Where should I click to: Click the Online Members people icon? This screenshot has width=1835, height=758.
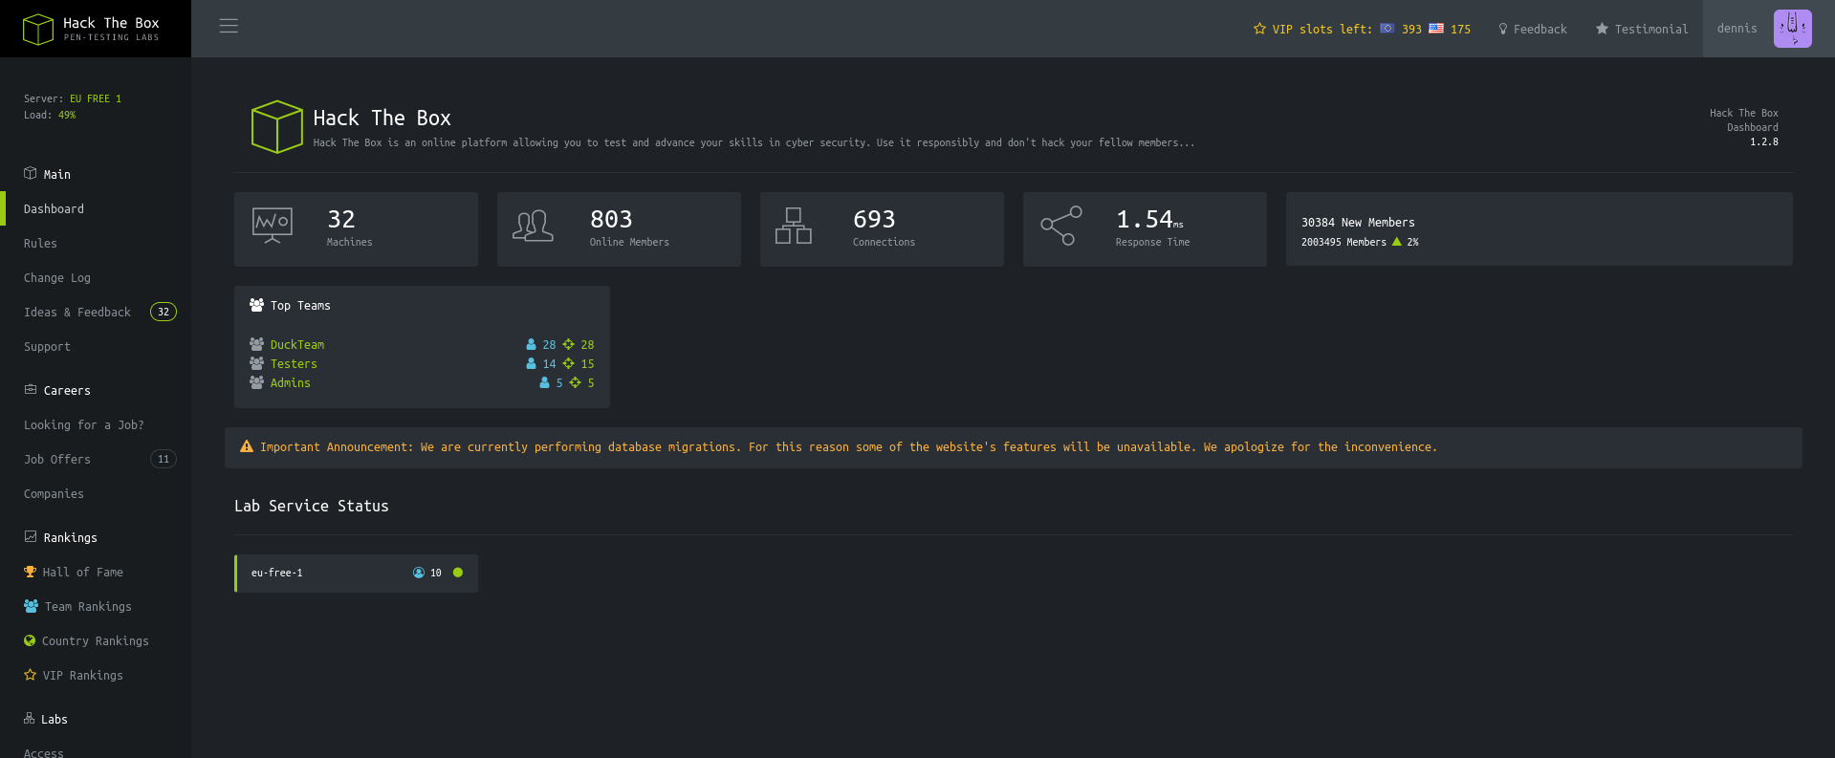click(x=534, y=227)
